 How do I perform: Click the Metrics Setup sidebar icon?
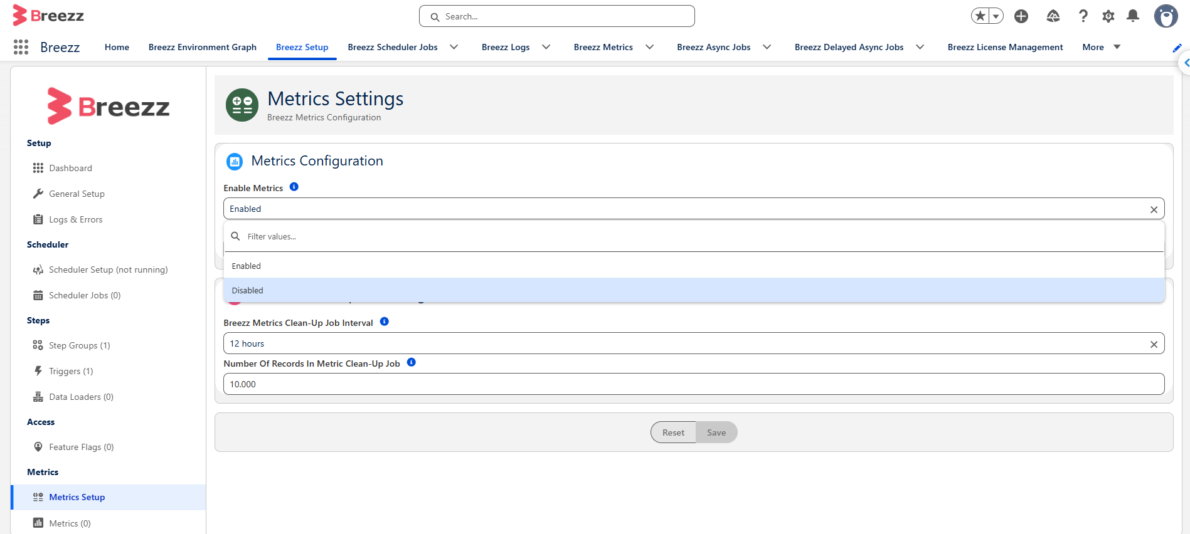click(x=38, y=497)
